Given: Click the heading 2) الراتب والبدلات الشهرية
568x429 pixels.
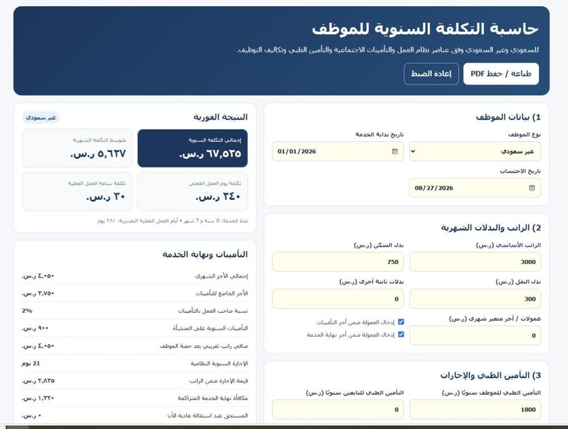Looking at the screenshot, I should click(491, 228).
